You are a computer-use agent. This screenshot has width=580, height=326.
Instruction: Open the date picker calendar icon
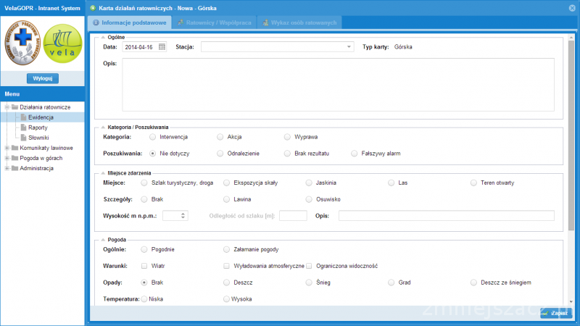pyautogui.click(x=162, y=47)
